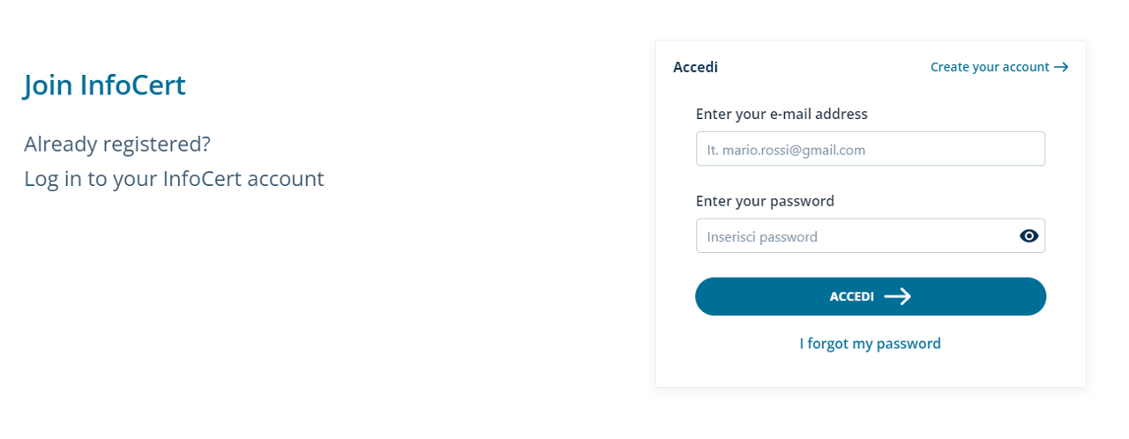This screenshot has width=1129, height=439.
Task: Follow the Create your account link
Action: (x=990, y=67)
